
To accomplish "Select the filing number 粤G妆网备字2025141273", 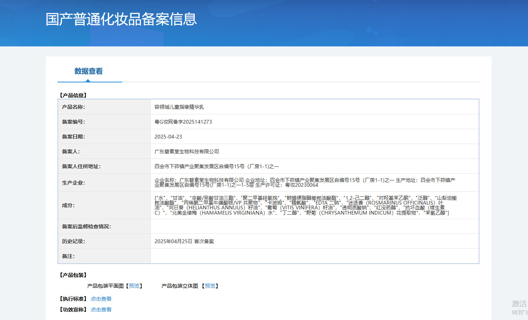I will click(x=183, y=122).
